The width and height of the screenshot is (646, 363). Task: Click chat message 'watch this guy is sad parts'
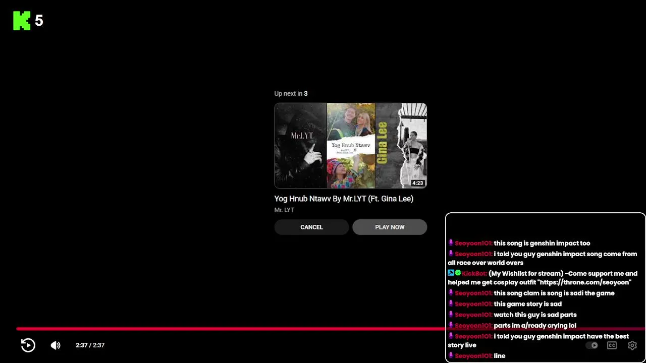tap(535, 315)
